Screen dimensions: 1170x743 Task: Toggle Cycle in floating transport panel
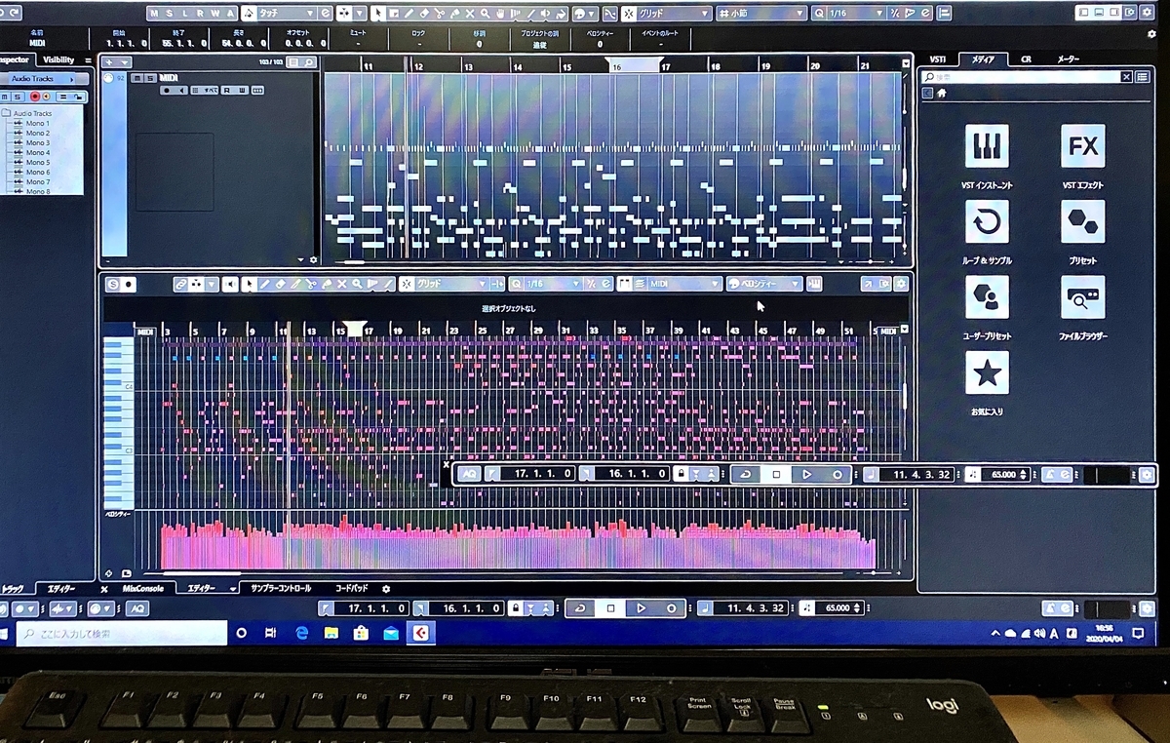click(746, 475)
